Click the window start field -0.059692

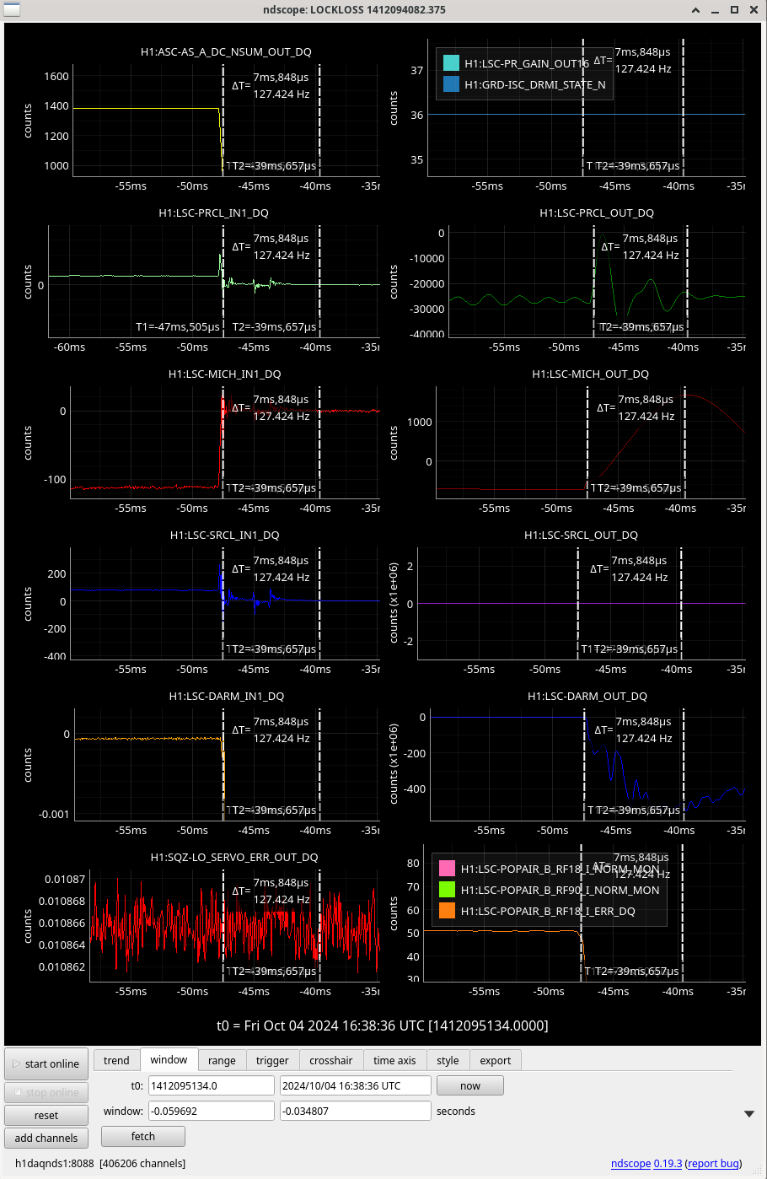212,1111
